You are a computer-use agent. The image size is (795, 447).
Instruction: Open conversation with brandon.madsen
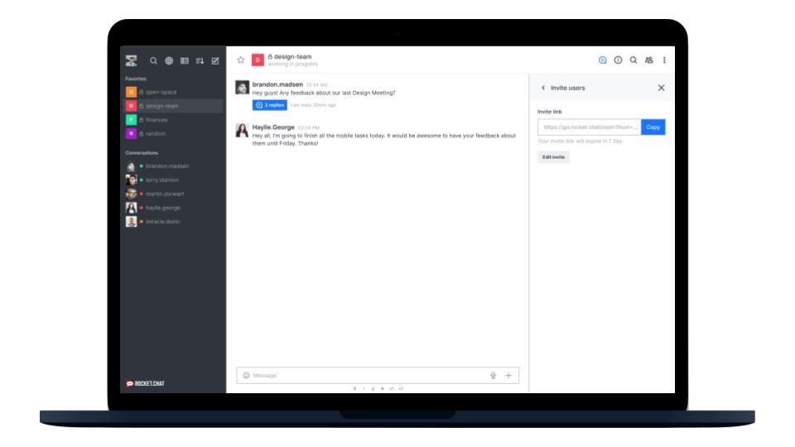coord(173,166)
